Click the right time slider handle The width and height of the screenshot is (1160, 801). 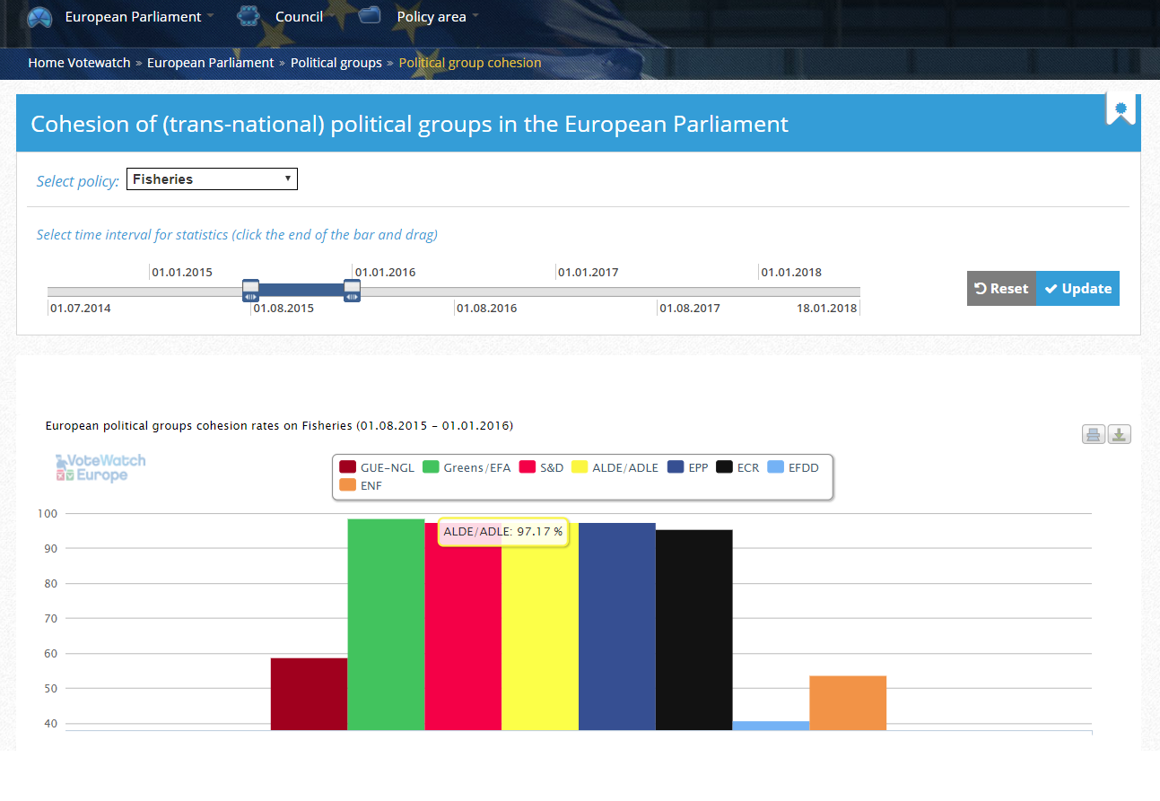[x=352, y=290]
